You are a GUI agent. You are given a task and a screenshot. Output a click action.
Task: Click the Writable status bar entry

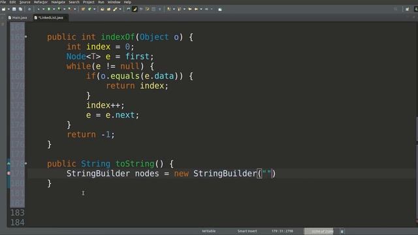209,231
